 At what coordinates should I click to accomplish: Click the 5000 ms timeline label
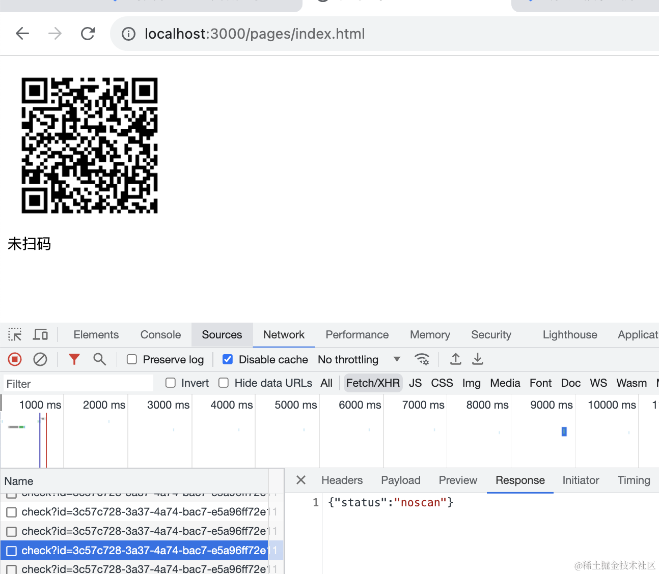295,405
